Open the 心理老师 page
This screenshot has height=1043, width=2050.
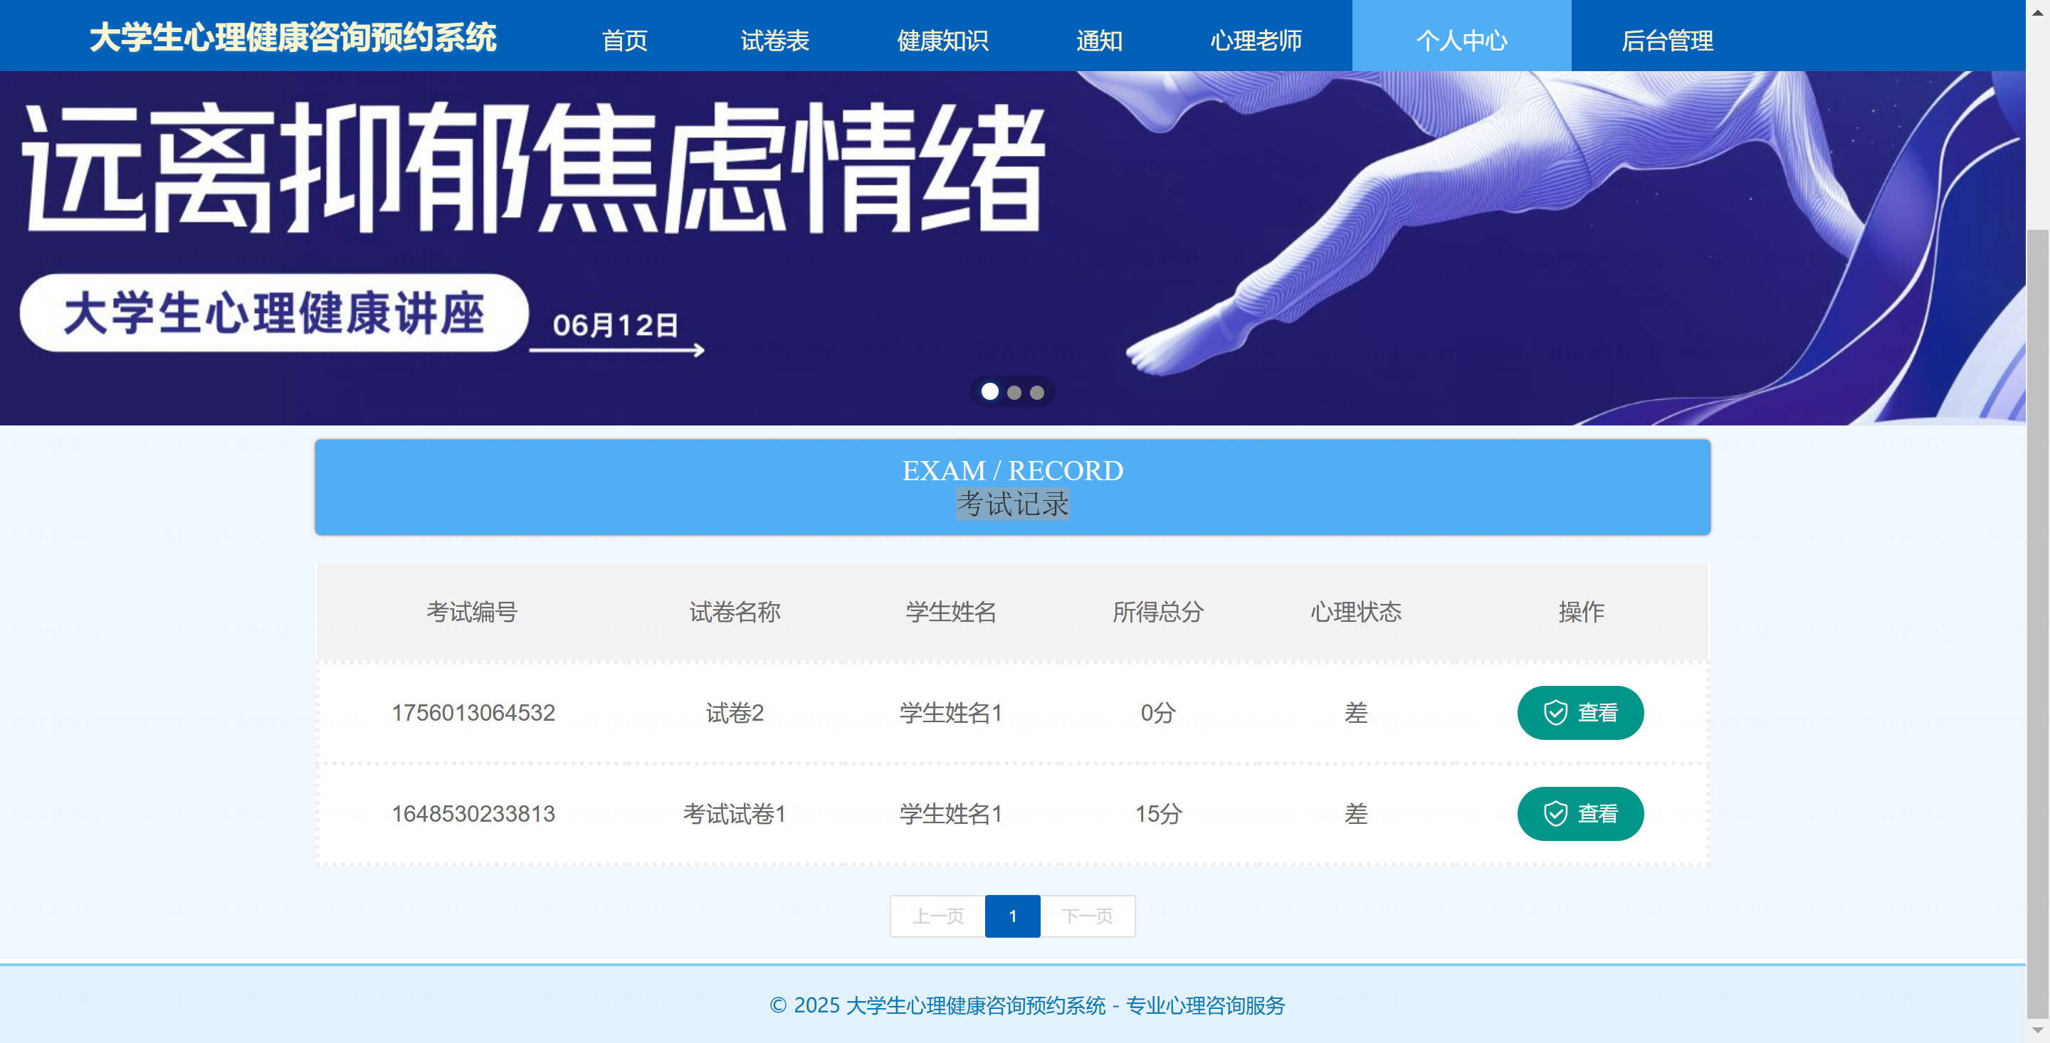tap(1256, 40)
